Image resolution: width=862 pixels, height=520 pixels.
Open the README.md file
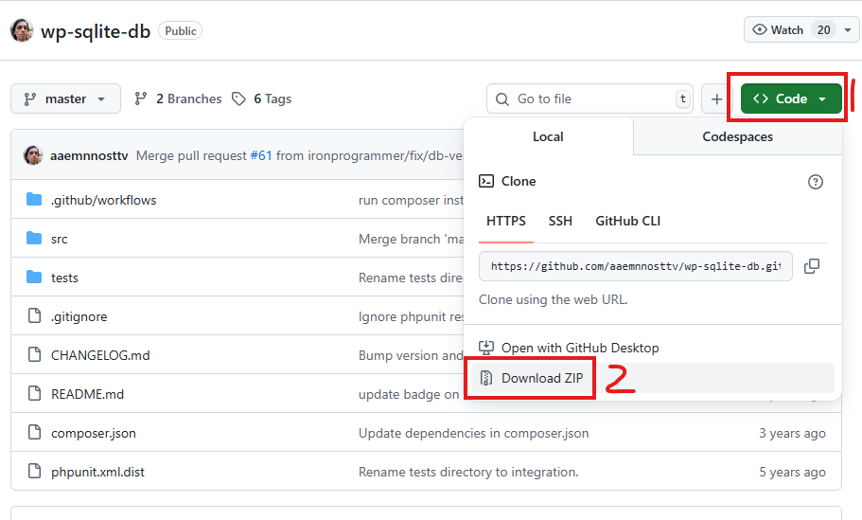click(x=87, y=394)
